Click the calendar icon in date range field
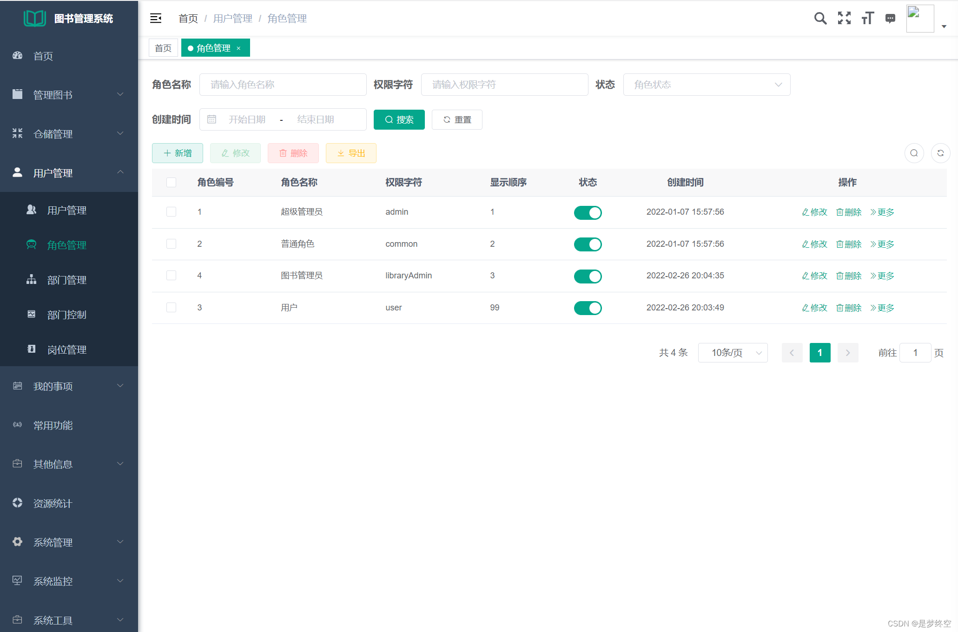Image resolution: width=958 pixels, height=632 pixels. [x=211, y=120]
